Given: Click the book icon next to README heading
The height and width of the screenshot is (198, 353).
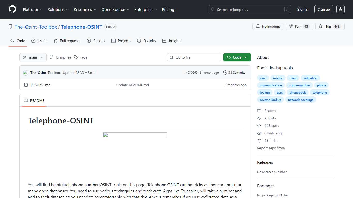Looking at the screenshot, I should [x=26, y=101].
